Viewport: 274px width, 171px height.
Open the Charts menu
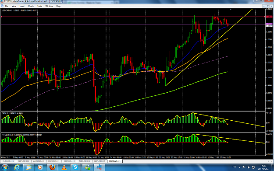pos(31,6)
